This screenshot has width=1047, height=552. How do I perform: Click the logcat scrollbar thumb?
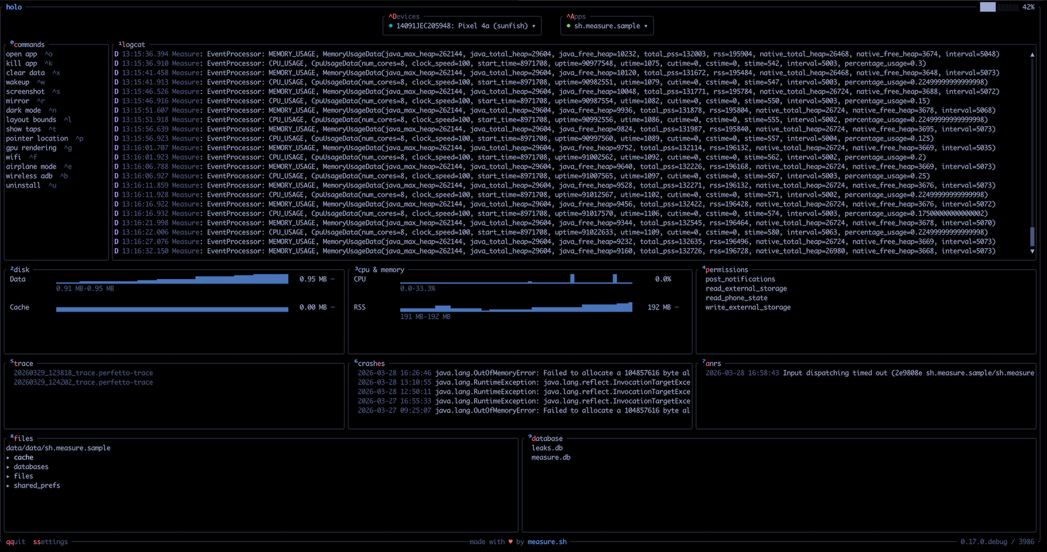1032,237
